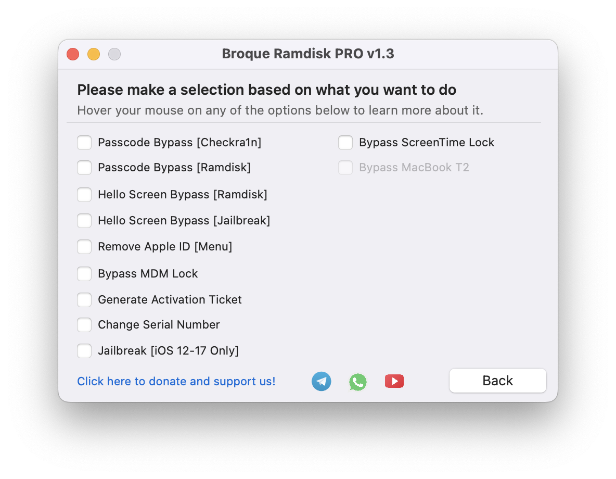Image resolution: width=616 pixels, height=479 pixels.
Task: Minimize the window with yellow button
Action: [x=94, y=54]
